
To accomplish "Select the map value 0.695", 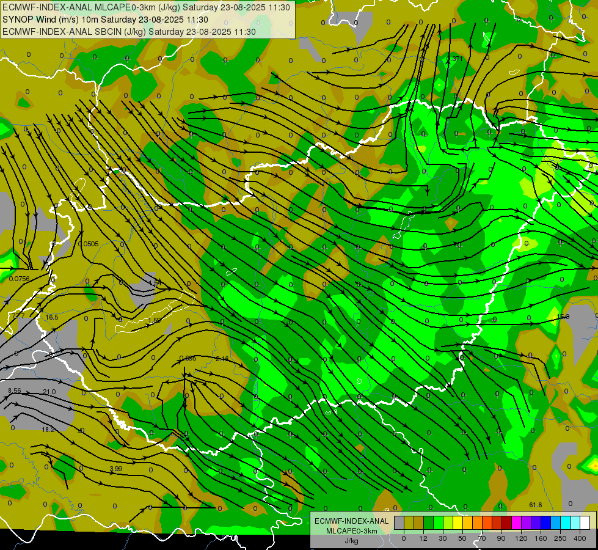I will [188, 358].
